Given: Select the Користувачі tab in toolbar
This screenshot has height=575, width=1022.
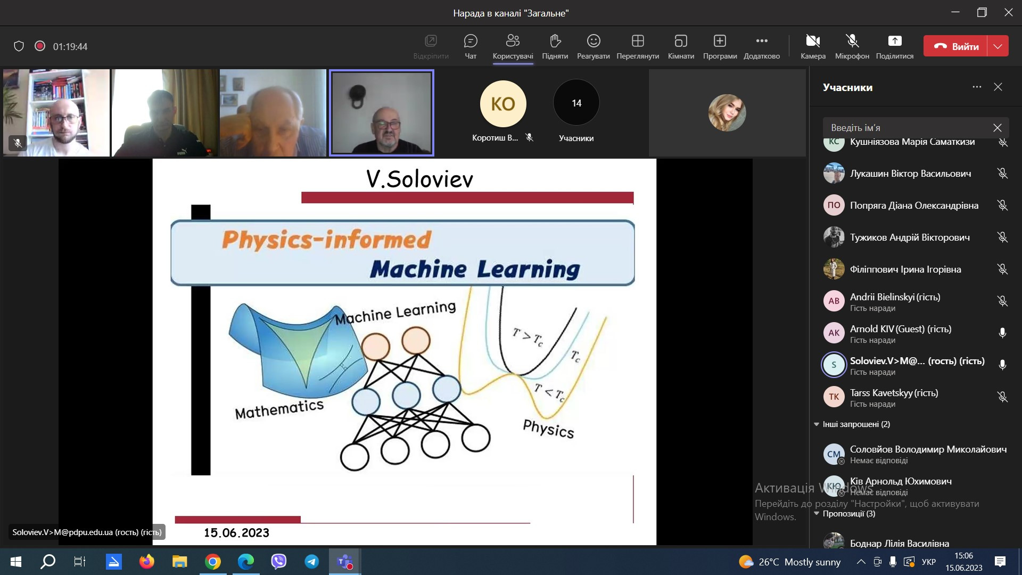Looking at the screenshot, I should (x=513, y=46).
